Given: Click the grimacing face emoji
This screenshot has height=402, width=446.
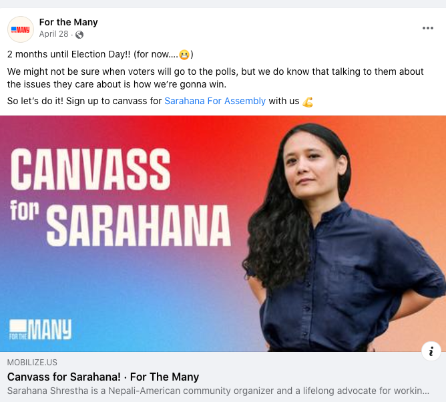Looking at the screenshot, I should click(184, 54).
